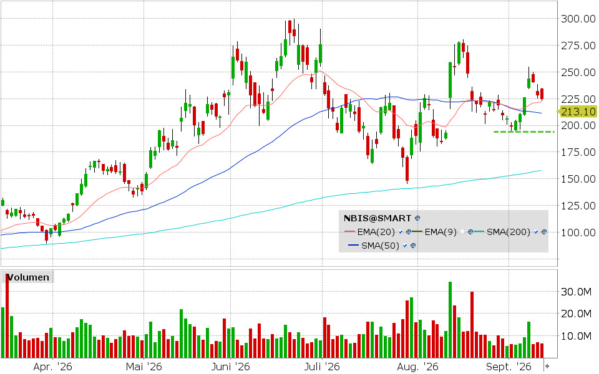The image size is (599, 374).
Task: Uncheck the SMA(200) visibility checkbox
Action: coord(535,232)
